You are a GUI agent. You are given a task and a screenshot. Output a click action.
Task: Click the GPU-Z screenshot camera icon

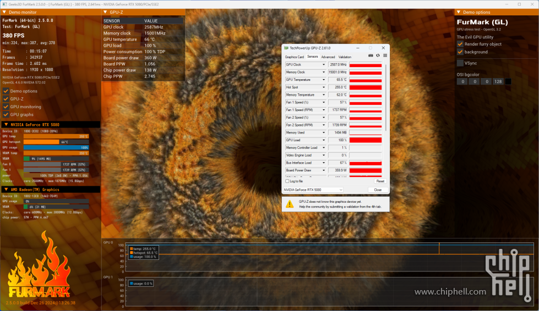tap(371, 55)
